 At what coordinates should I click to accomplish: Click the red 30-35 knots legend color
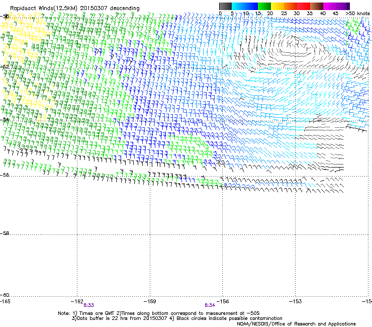point(304,6)
